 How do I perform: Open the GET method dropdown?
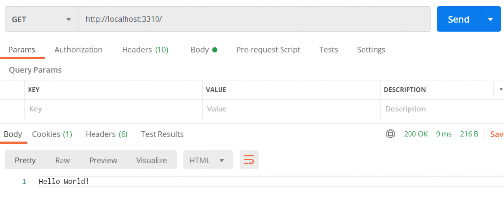pyautogui.click(x=42, y=19)
